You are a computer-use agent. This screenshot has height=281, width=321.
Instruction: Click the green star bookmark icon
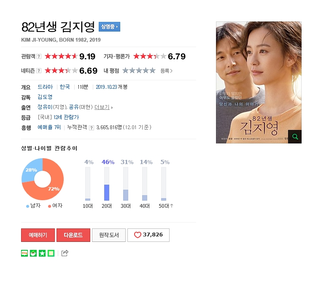pyautogui.click(x=42, y=253)
